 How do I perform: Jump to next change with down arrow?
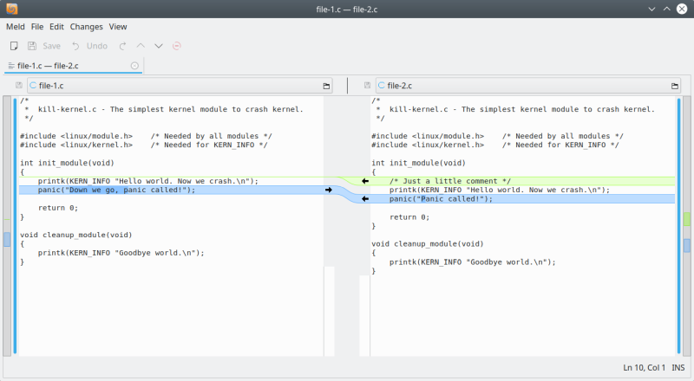coord(159,46)
